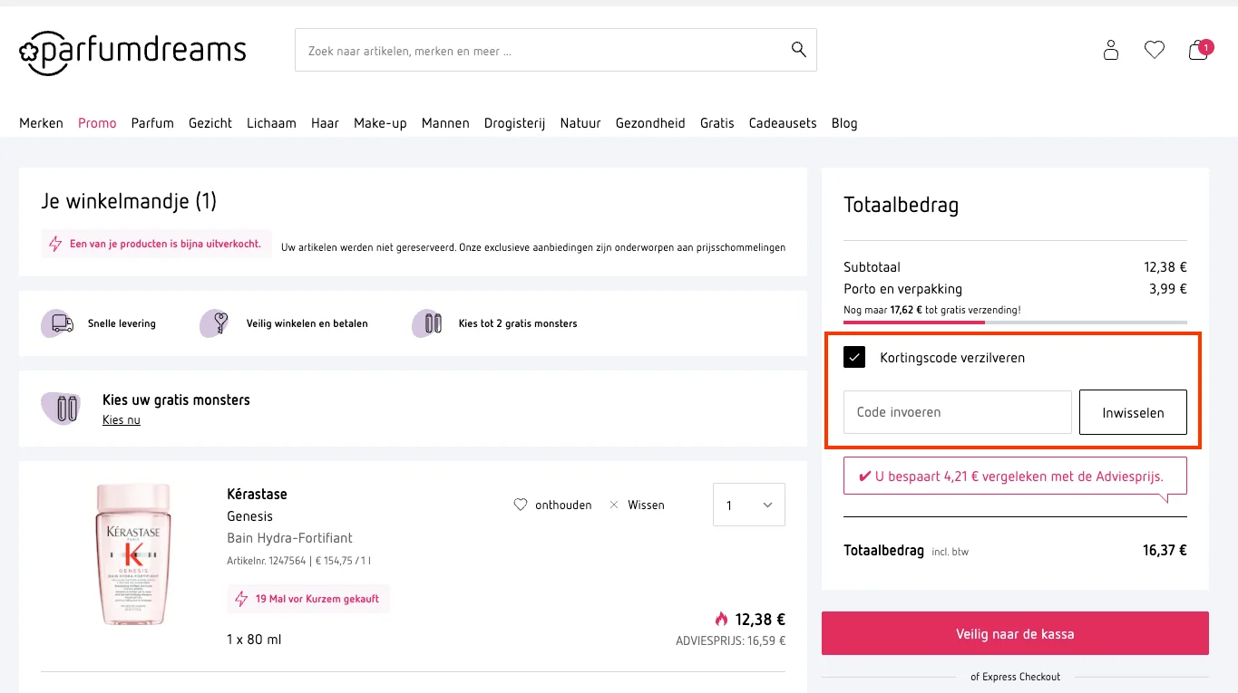
Task: Open the wishlist heart icon
Action: click(x=1154, y=50)
